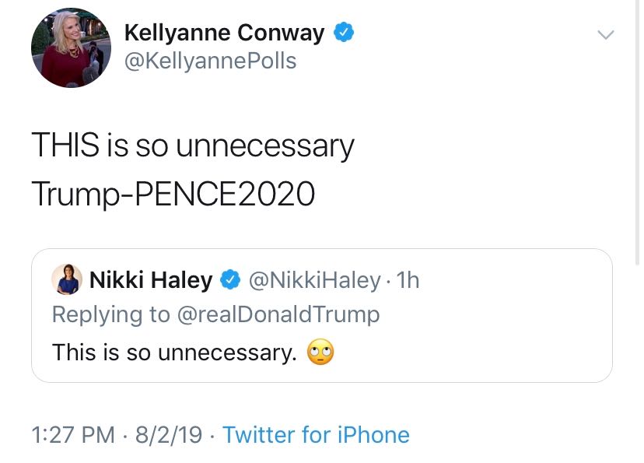Tap Kellyanne Conway's profile avatar
644x463 pixels.
click(x=71, y=47)
